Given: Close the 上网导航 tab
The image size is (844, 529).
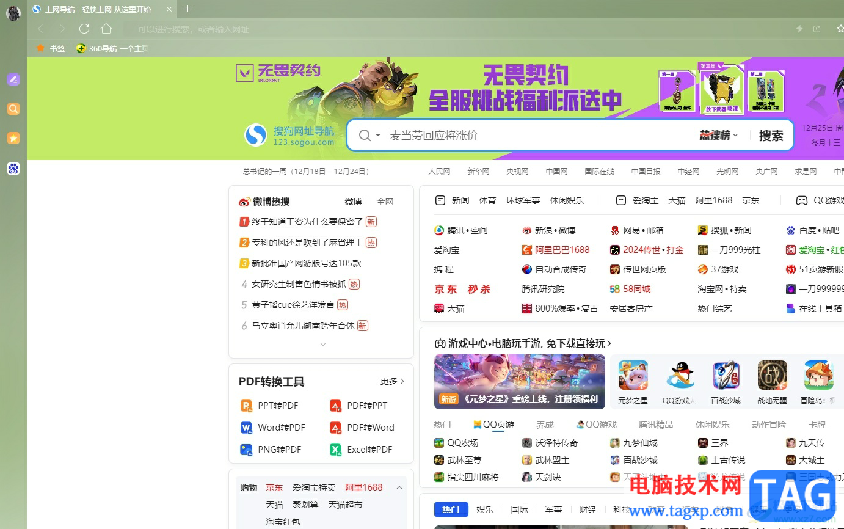Looking at the screenshot, I should 169,9.
